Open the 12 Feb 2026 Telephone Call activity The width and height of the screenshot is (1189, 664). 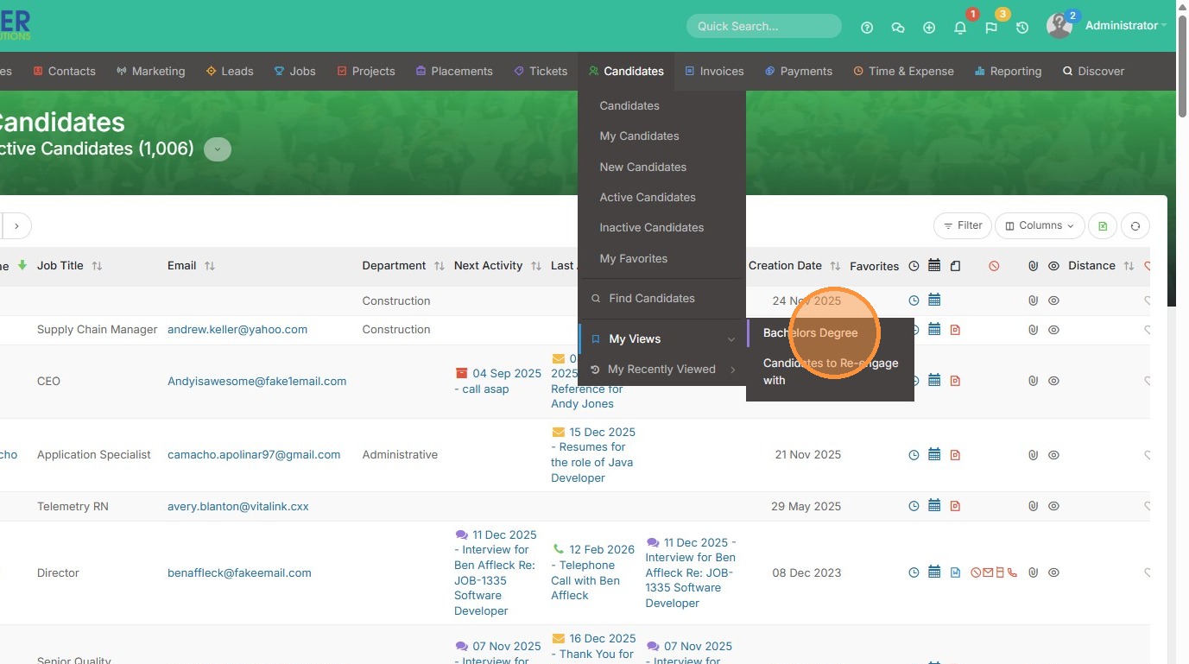pos(593,572)
